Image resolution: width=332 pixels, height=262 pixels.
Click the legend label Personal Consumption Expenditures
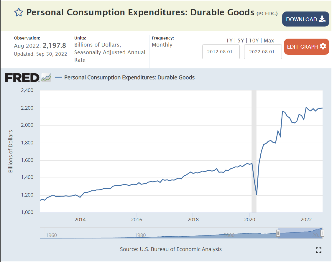pos(129,78)
